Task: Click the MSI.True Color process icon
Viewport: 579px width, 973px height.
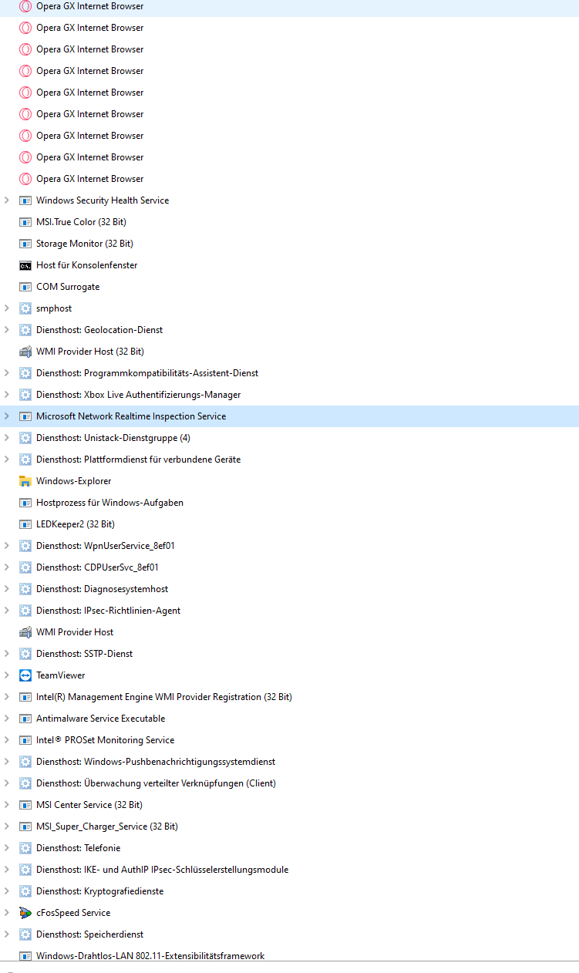Action: coord(25,222)
